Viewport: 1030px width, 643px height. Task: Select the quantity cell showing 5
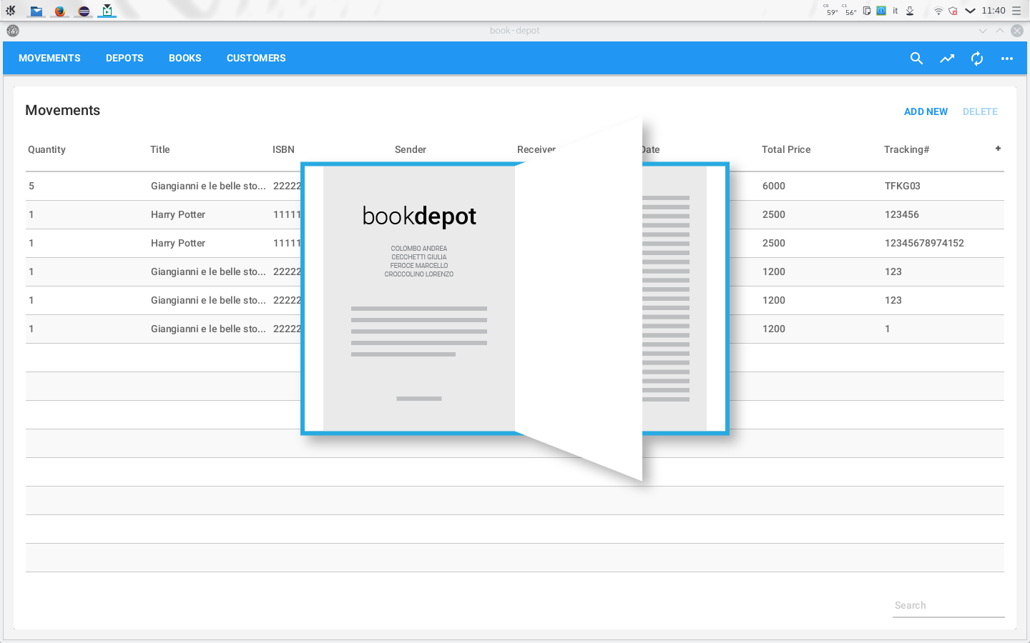(31, 186)
